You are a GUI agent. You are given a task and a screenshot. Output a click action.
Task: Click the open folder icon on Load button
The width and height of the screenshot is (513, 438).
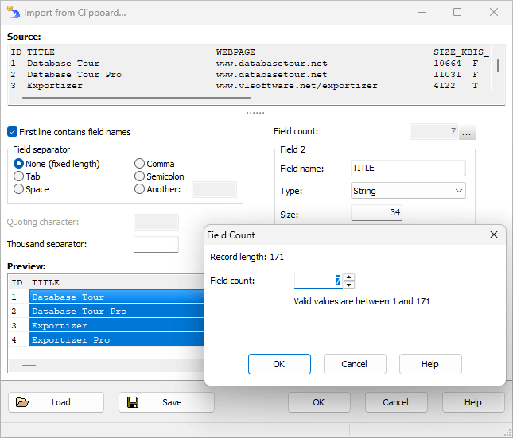tap(22, 402)
